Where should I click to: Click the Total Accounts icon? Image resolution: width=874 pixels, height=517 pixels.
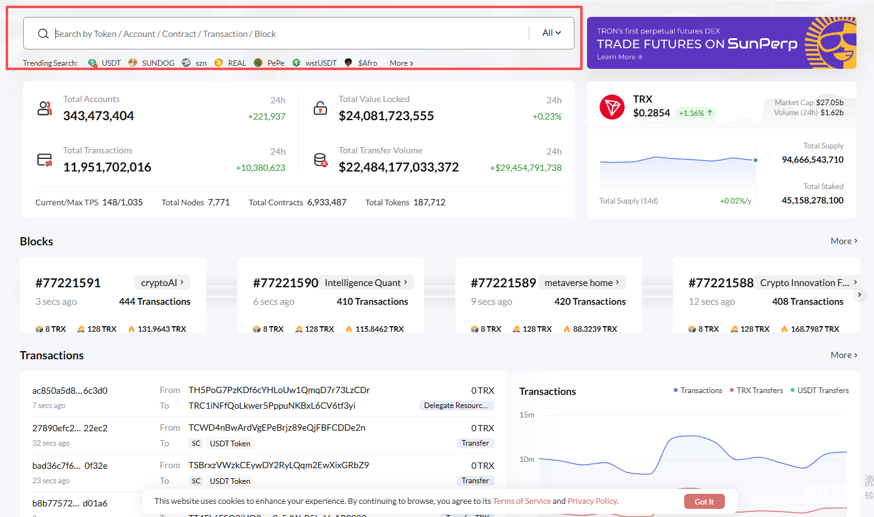(x=44, y=108)
